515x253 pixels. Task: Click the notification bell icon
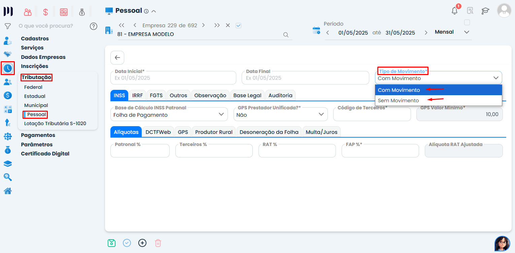pyautogui.click(x=454, y=11)
